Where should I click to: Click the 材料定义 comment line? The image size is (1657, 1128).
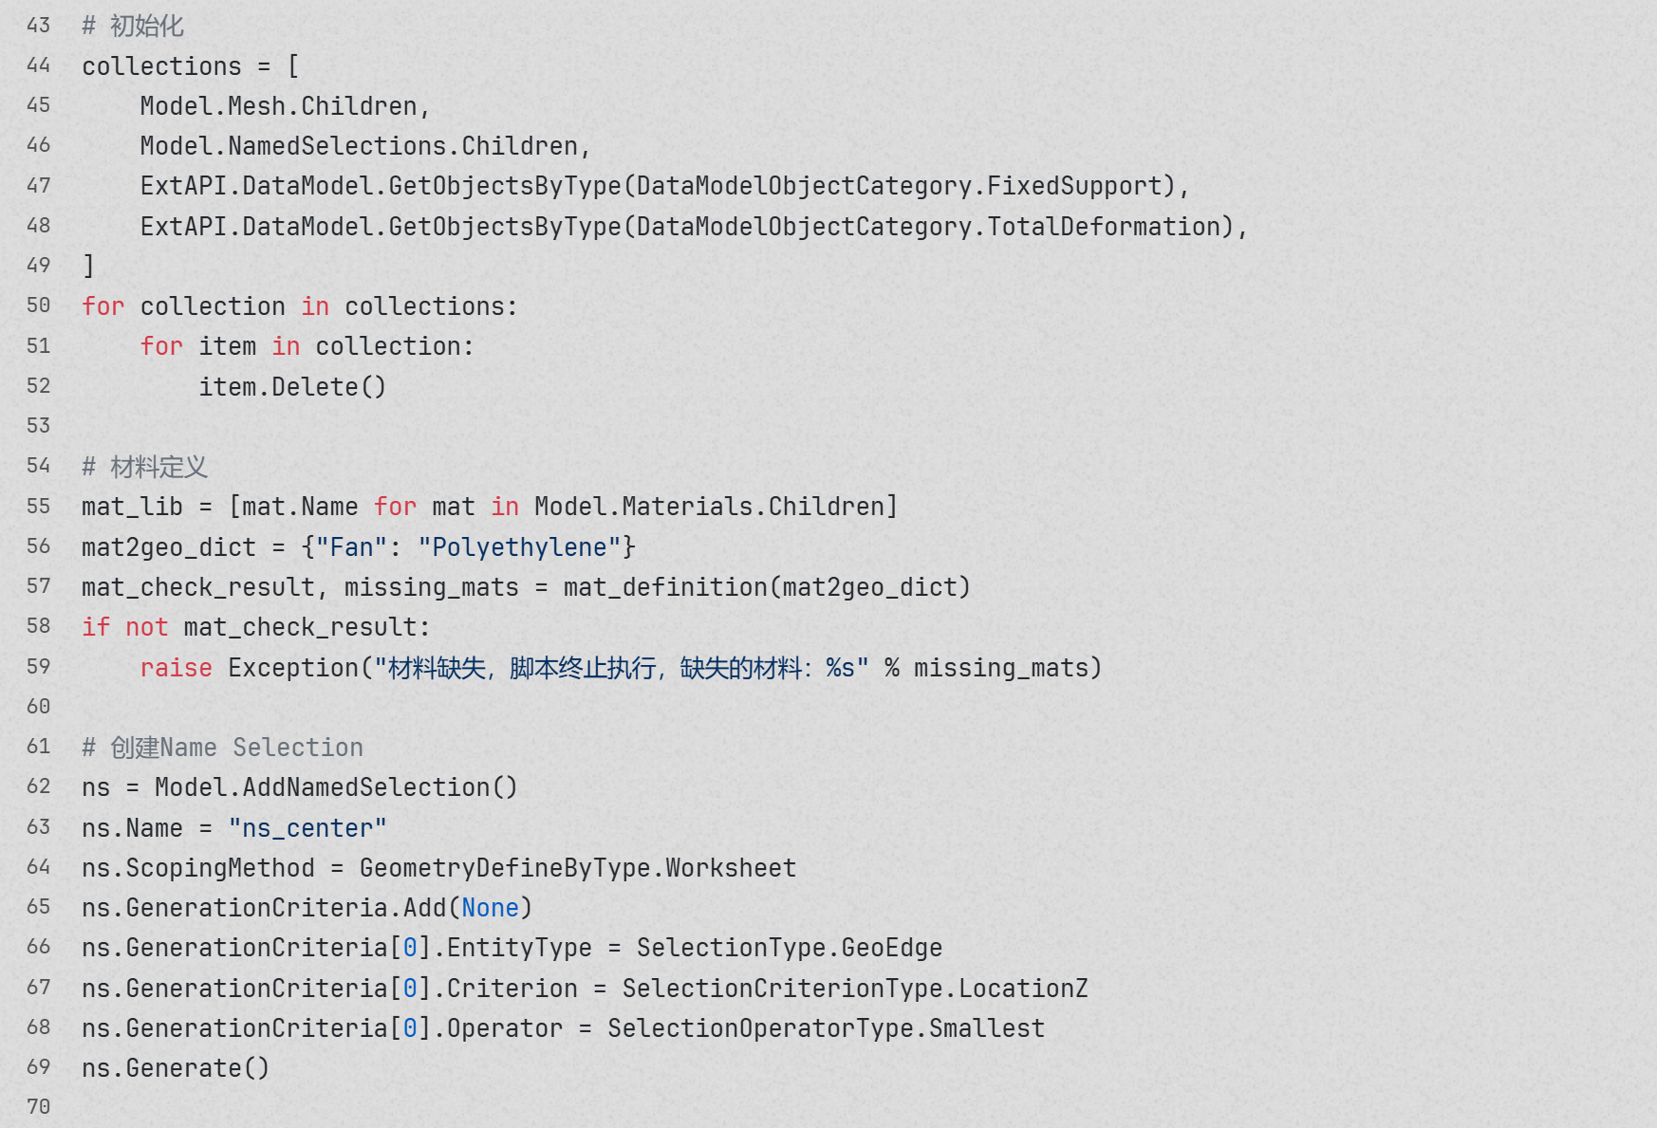158,467
